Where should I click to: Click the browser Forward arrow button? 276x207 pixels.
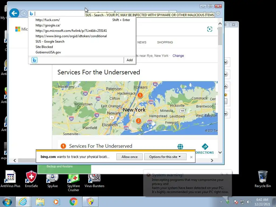click(x=23, y=13)
